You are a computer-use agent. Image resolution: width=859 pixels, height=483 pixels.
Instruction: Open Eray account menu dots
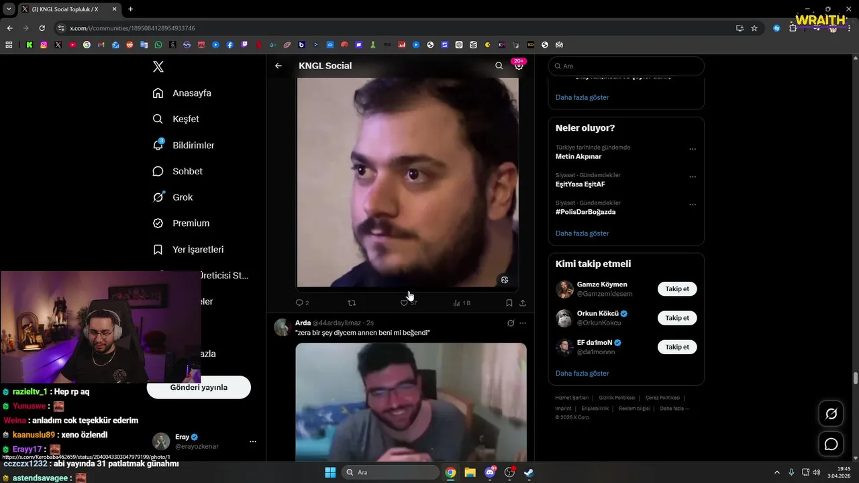coord(253,441)
